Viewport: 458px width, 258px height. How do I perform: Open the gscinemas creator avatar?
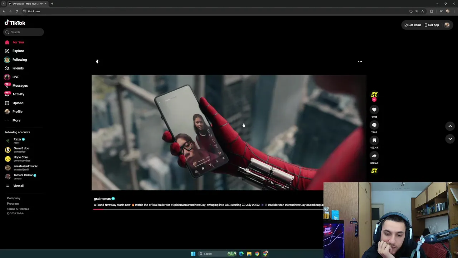tap(374, 95)
